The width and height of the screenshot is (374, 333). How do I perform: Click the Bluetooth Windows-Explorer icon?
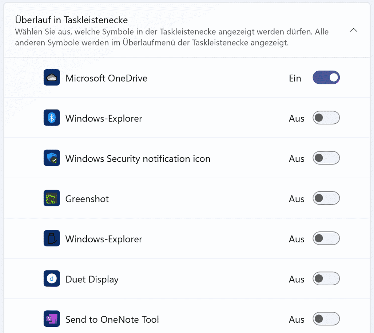click(x=52, y=118)
